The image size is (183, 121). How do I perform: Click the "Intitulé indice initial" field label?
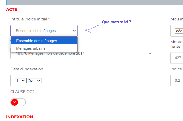coord(29,19)
